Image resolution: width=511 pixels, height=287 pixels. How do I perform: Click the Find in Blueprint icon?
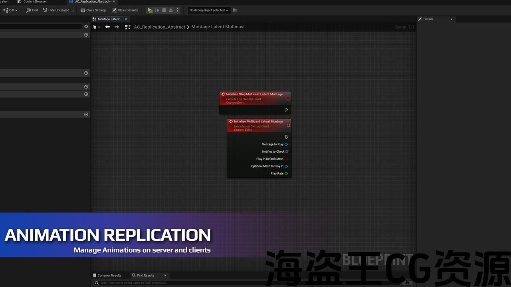[32, 10]
